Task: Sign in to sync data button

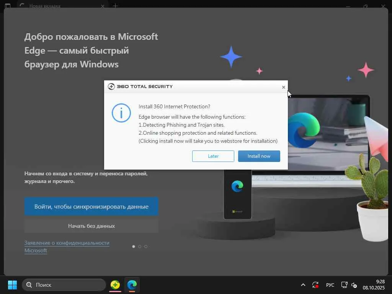Action: pyautogui.click(x=91, y=206)
